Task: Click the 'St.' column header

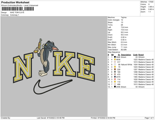Action: pos(119,55)
